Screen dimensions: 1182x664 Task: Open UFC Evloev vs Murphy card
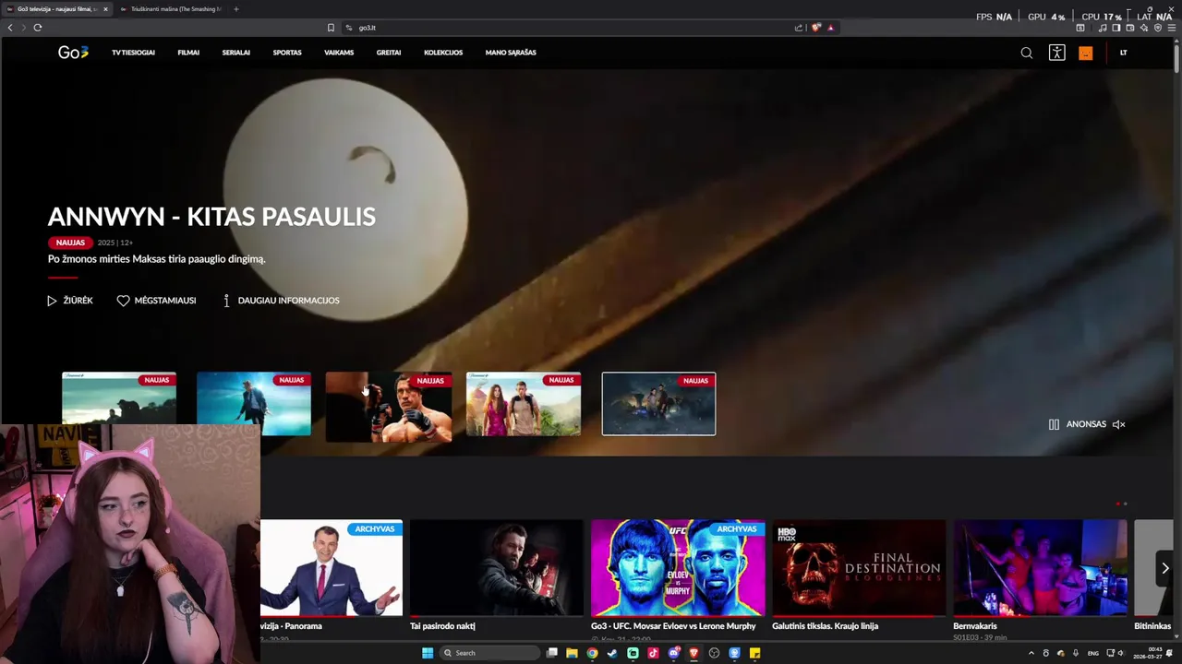click(678, 568)
